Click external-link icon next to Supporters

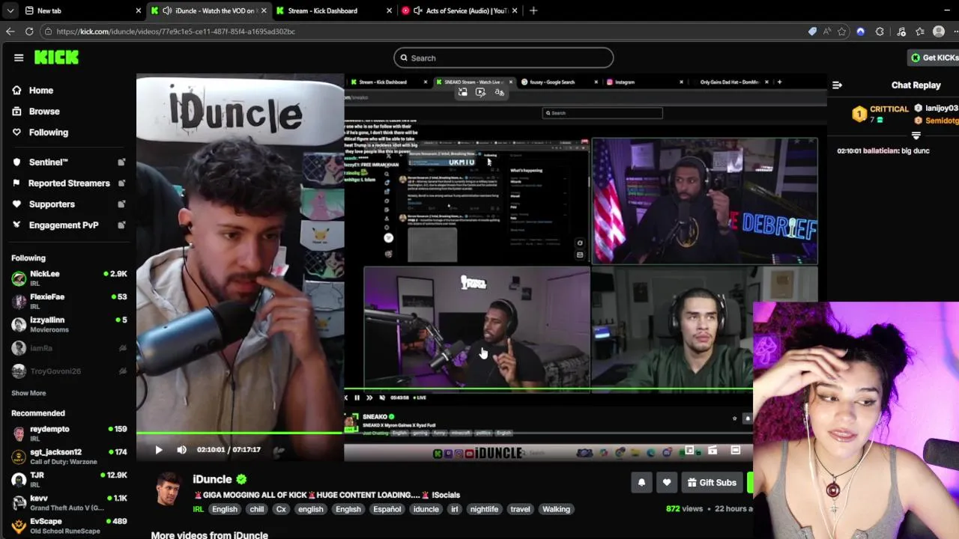[x=122, y=204]
